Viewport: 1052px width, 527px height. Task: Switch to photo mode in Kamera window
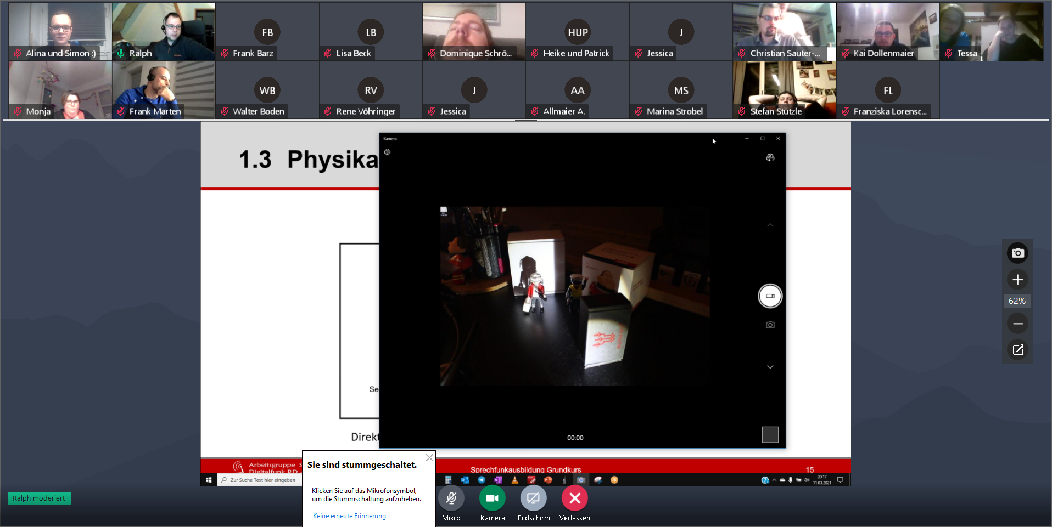770,325
